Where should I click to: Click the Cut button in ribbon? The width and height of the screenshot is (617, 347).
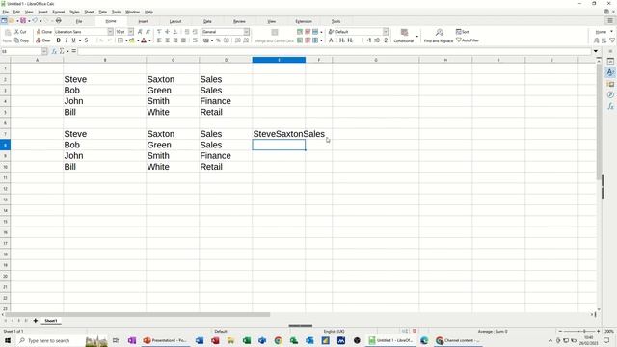[20, 32]
